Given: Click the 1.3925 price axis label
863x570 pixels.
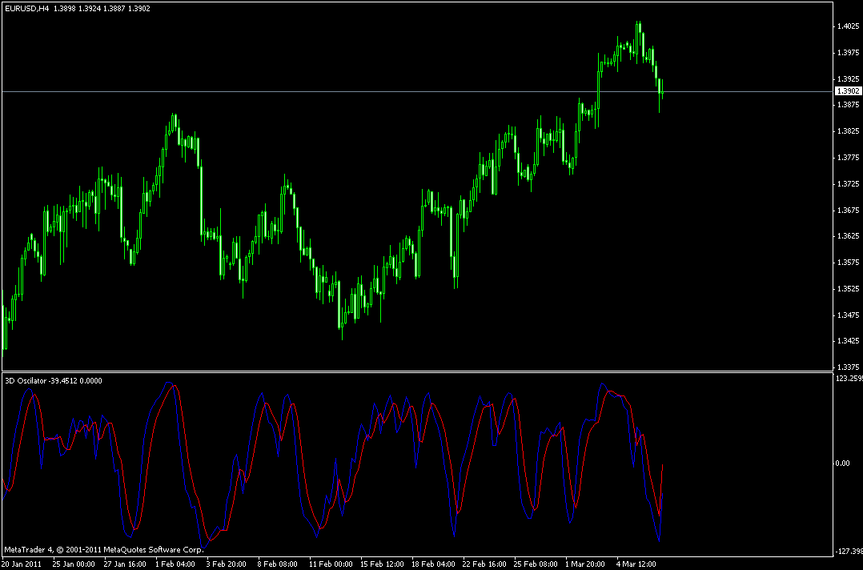Looking at the screenshot, I should [848, 78].
